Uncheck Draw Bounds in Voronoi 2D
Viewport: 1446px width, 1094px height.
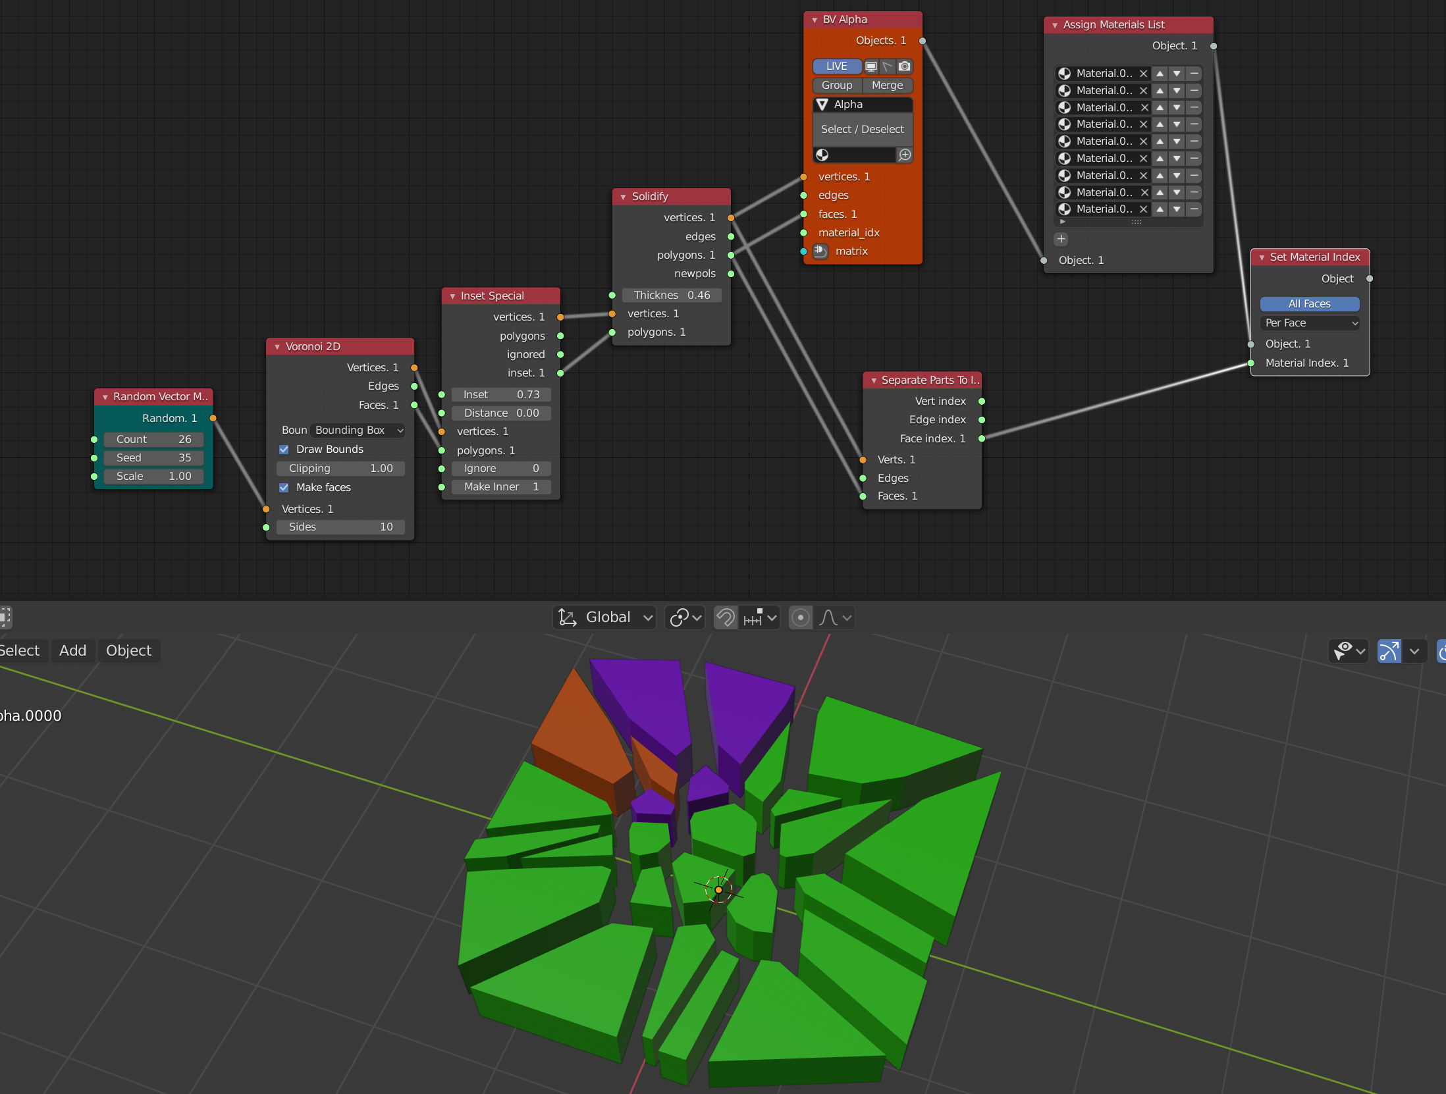[284, 450]
